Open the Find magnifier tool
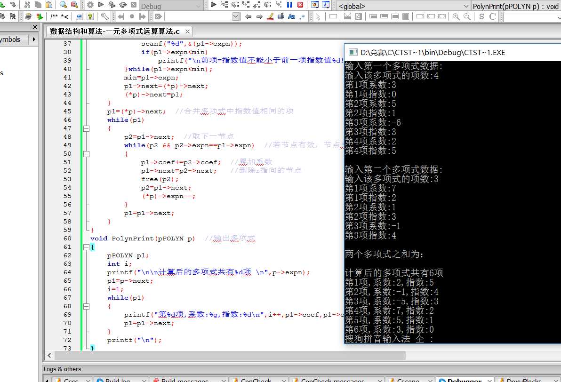 (x=64, y=5)
